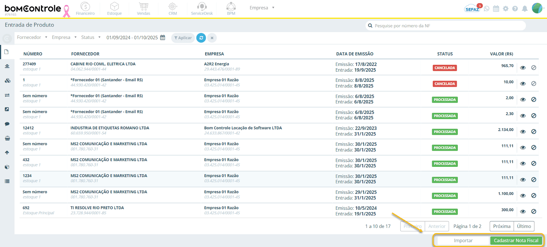
Task: Click the FORNECEDOR column header
Action: tap(85, 54)
